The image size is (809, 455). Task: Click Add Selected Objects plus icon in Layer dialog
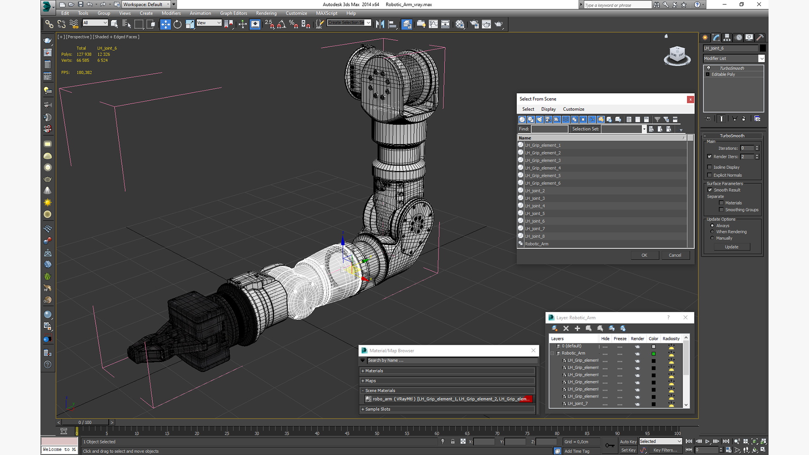coord(577,328)
